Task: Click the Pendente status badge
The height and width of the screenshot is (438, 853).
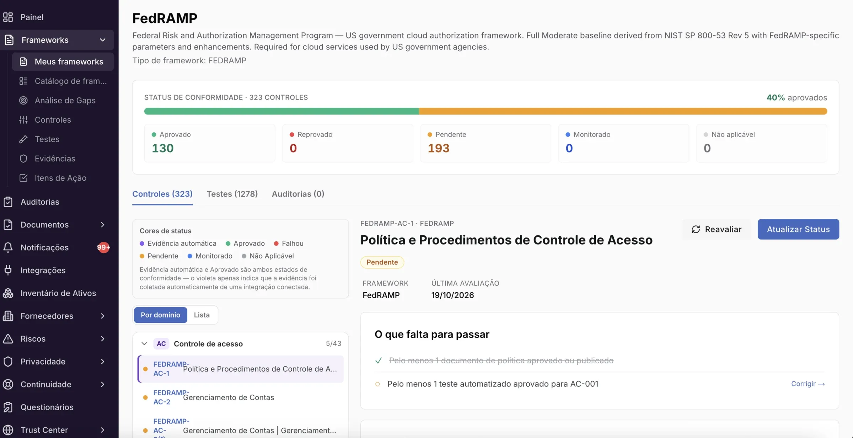Action: [382, 262]
